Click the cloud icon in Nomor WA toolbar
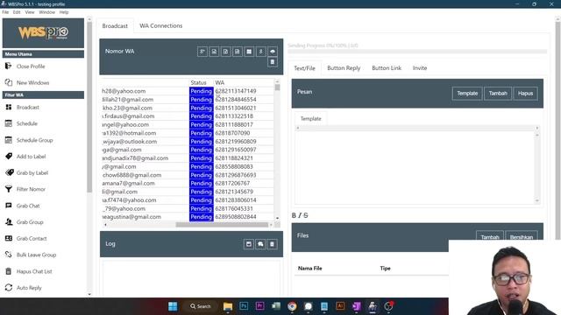Screen dimensions: 561x315 point(273,52)
